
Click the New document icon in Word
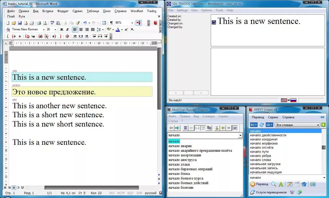8,23
